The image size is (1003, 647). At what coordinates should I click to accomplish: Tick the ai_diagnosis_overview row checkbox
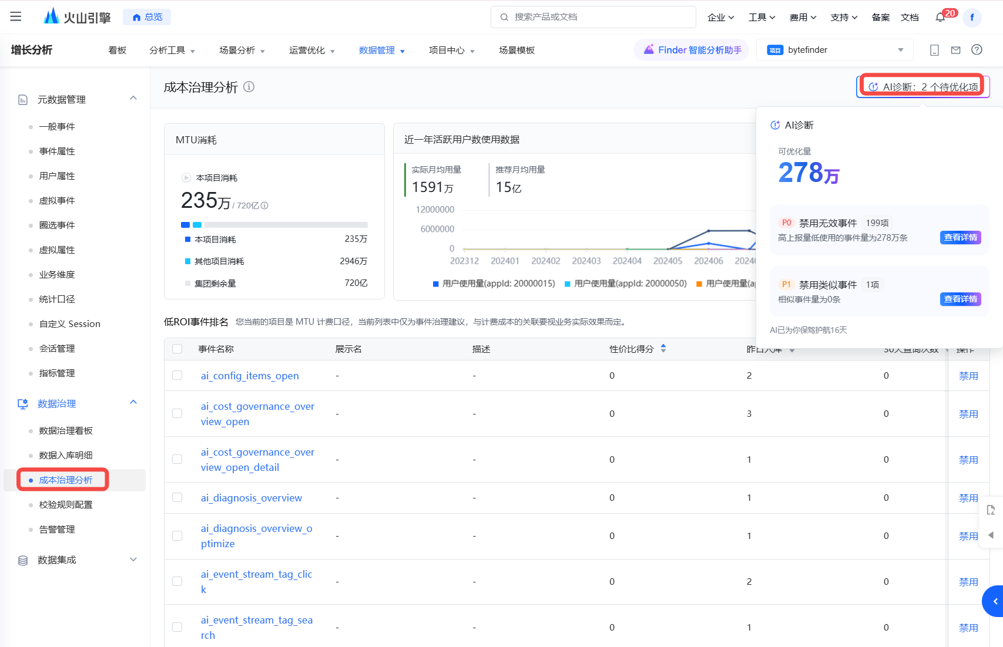177,498
